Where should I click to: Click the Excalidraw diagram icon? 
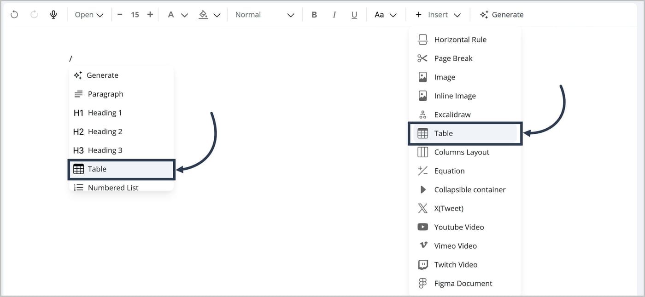[422, 115]
